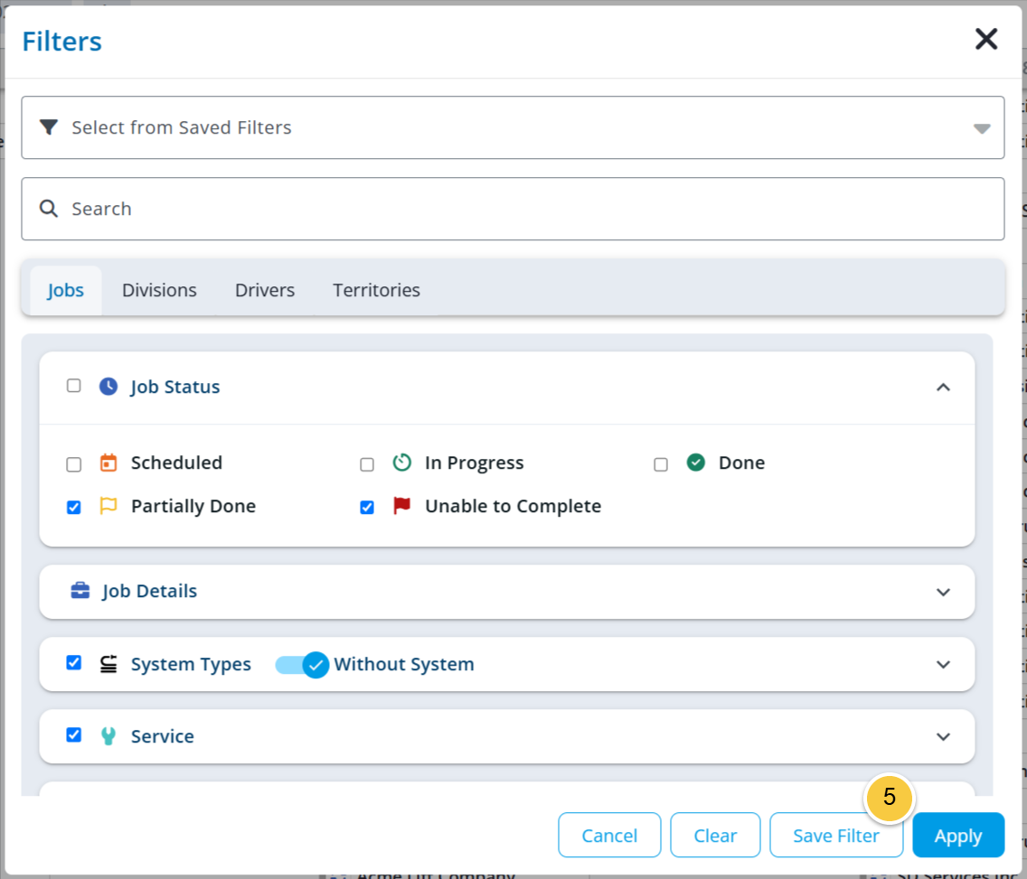Expand the Job Details section chevron
The width and height of the screenshot is (1027, 879).
point(943,593)
